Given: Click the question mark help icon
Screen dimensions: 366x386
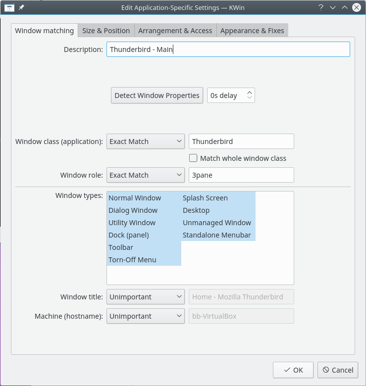Looking at the screenshot, I should coord(321,7).
